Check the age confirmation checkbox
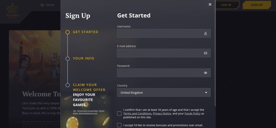 click(119, 113)
